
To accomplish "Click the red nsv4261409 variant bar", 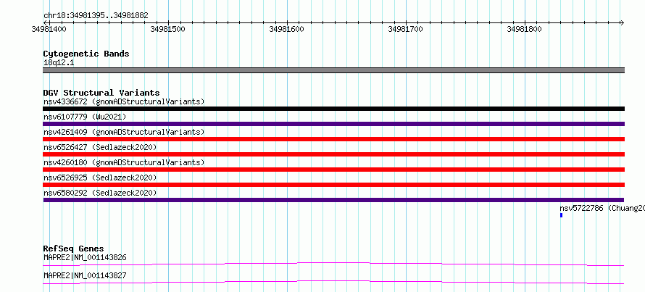I will (333, 139).
